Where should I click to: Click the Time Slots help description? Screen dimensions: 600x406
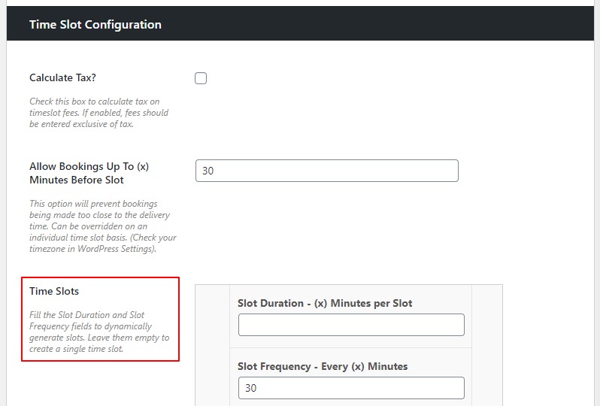pyautogui.click(x=99, y=332)
